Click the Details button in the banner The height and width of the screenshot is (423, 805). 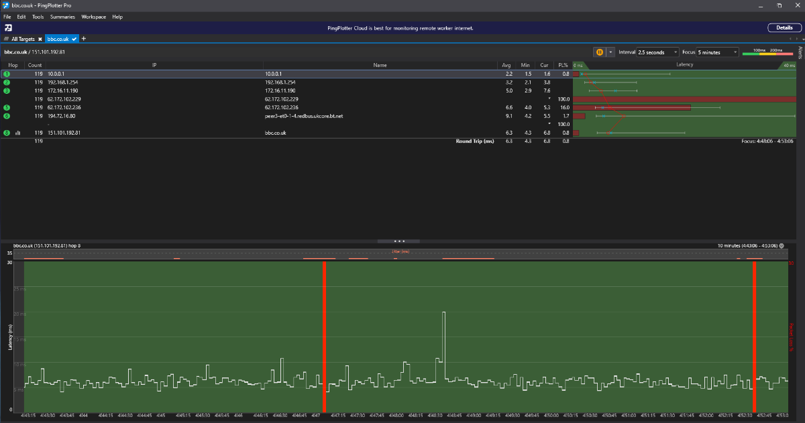pyautogui.click(x=784, y=28)
